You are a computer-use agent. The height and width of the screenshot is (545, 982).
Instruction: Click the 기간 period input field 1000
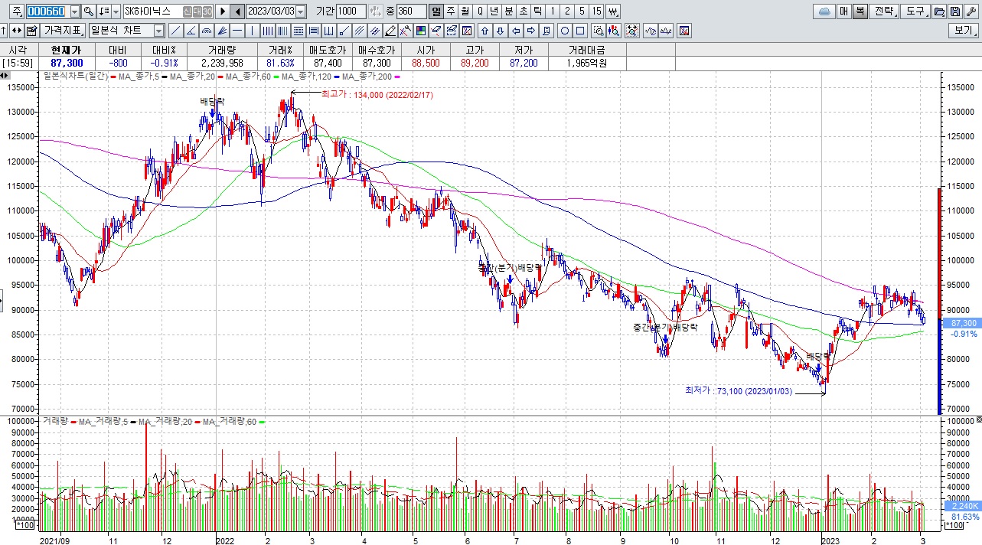pyautogui.click(x=352, y=11)
